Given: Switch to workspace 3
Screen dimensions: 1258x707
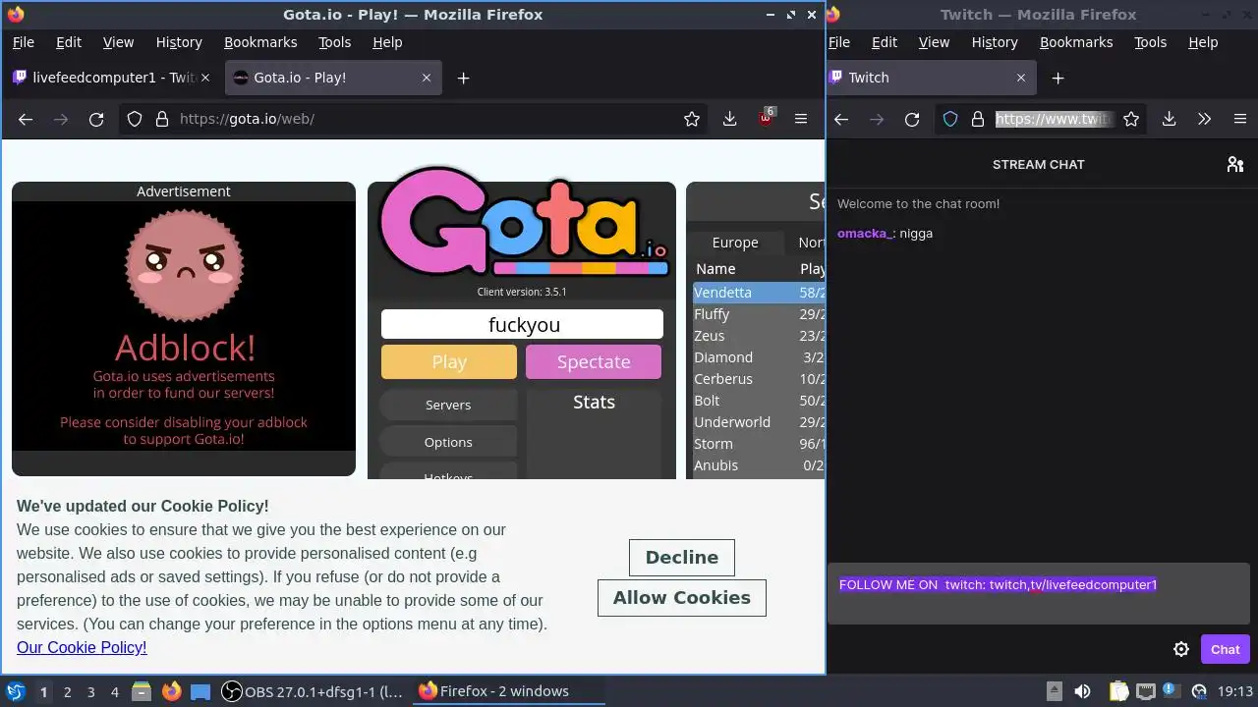Looking at the screenshot, I should (90, 691).
